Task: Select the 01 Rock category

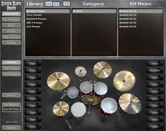Action: (x=94, y=11)
